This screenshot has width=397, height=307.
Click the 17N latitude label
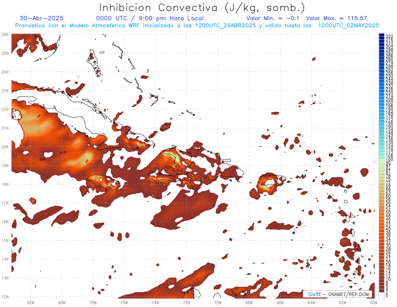tap(5, 203)
